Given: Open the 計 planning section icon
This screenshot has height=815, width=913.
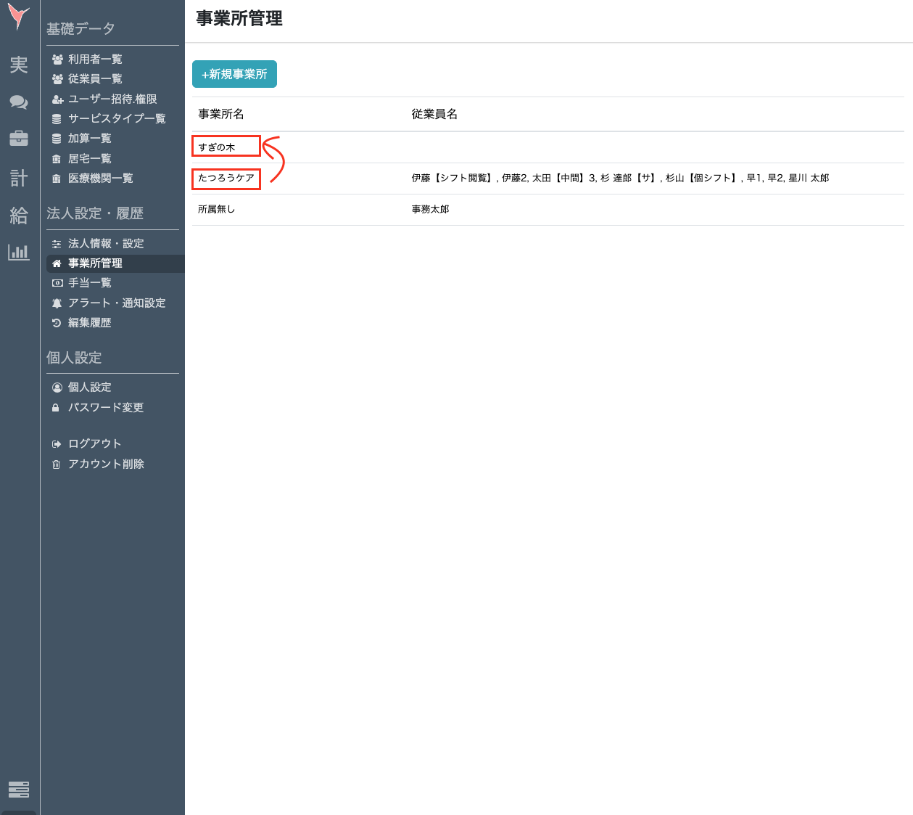Looking at the screenshot, I should click(x=19, y=178).
